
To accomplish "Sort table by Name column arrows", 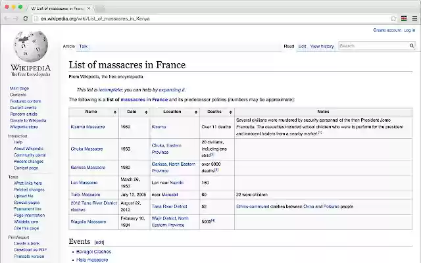I will pos(115,112).
